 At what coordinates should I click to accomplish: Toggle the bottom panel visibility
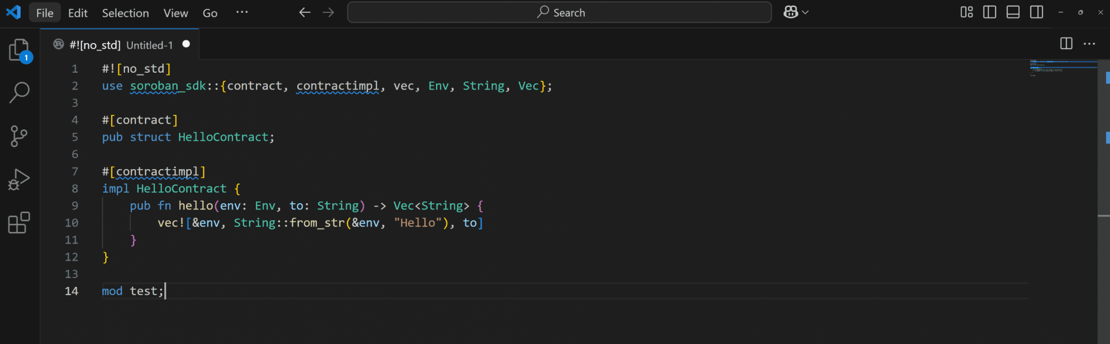pos(1013,13)
